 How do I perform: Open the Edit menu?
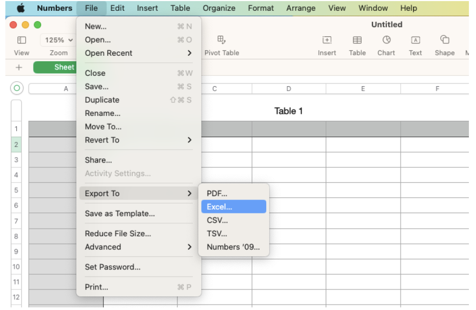pyautogui.click(x=117, y=8)
